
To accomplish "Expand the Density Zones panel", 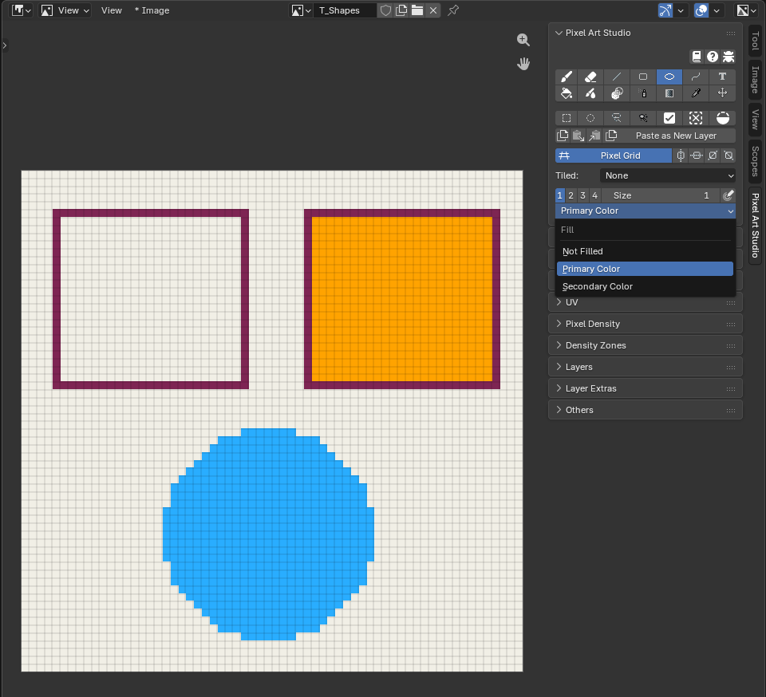I will coord(646,345).
